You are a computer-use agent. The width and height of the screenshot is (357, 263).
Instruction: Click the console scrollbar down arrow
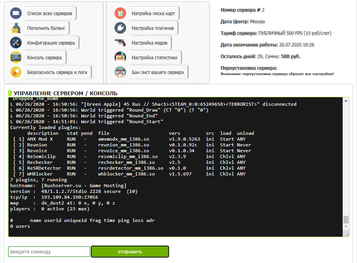pos(346,227)
